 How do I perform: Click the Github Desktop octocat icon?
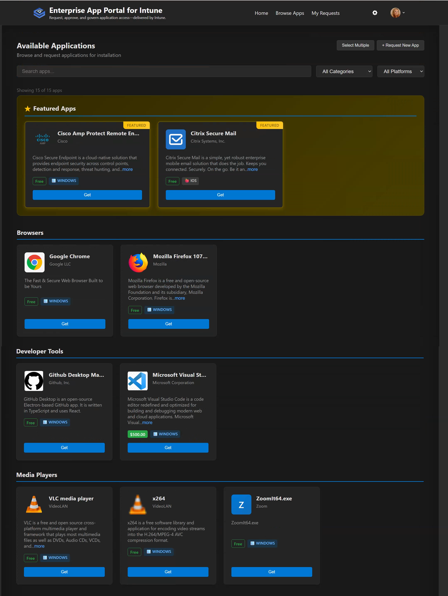click(x=34, y=381)
